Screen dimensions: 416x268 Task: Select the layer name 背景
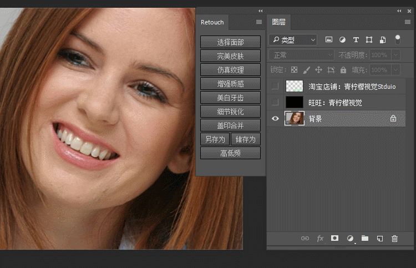[315, 119]
